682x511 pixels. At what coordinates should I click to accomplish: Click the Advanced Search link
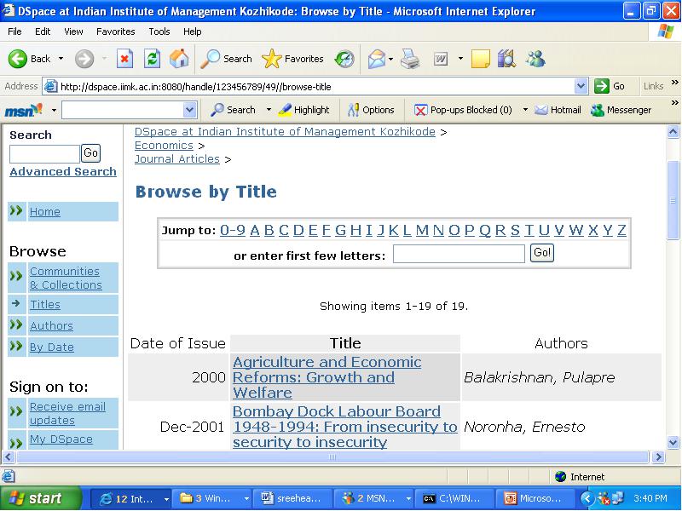tap(63, 172)
